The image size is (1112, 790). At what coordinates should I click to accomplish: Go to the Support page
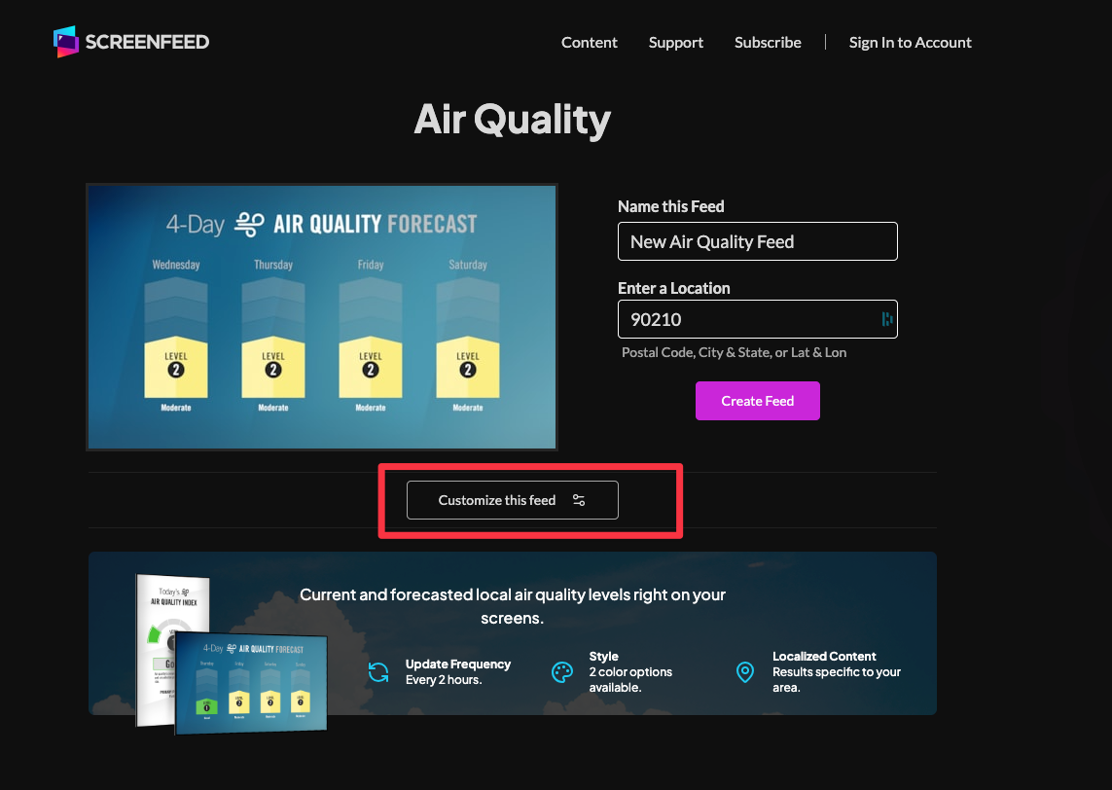coord(675,43)
